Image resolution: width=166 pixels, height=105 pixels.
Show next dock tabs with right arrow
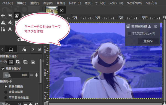33,49
